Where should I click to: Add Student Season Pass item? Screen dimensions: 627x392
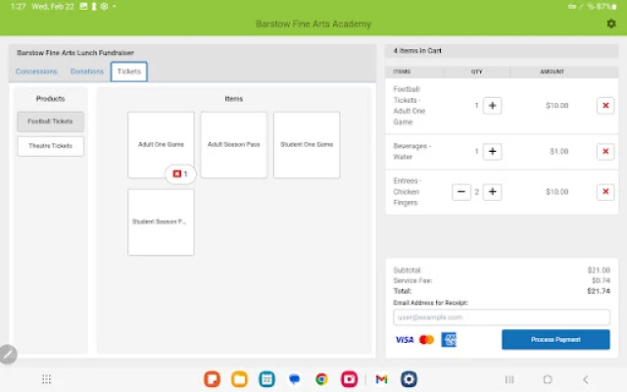pyautogui.click(x=161, y=221)
